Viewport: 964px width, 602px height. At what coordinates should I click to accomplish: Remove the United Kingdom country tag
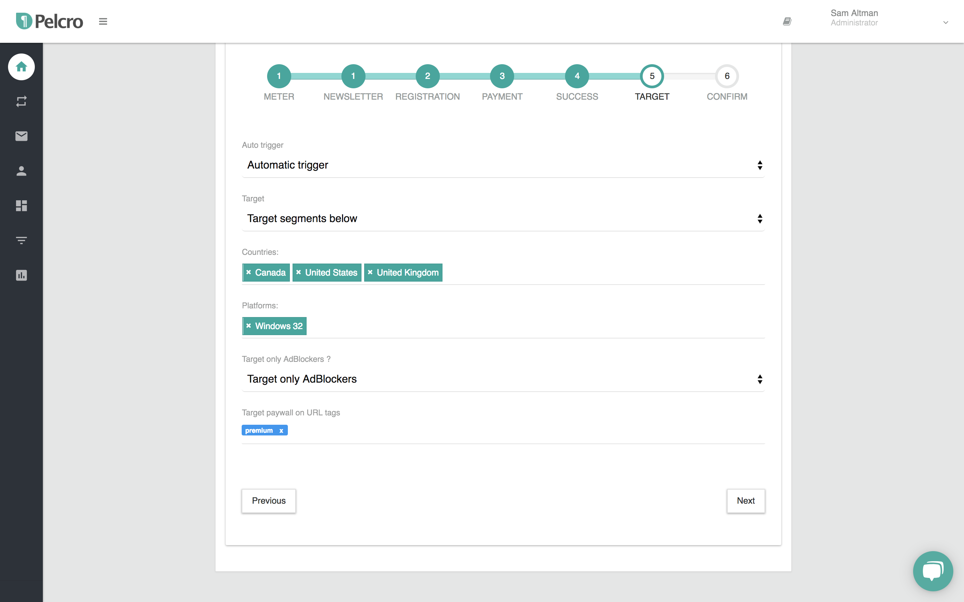click(x=370, y=272)
